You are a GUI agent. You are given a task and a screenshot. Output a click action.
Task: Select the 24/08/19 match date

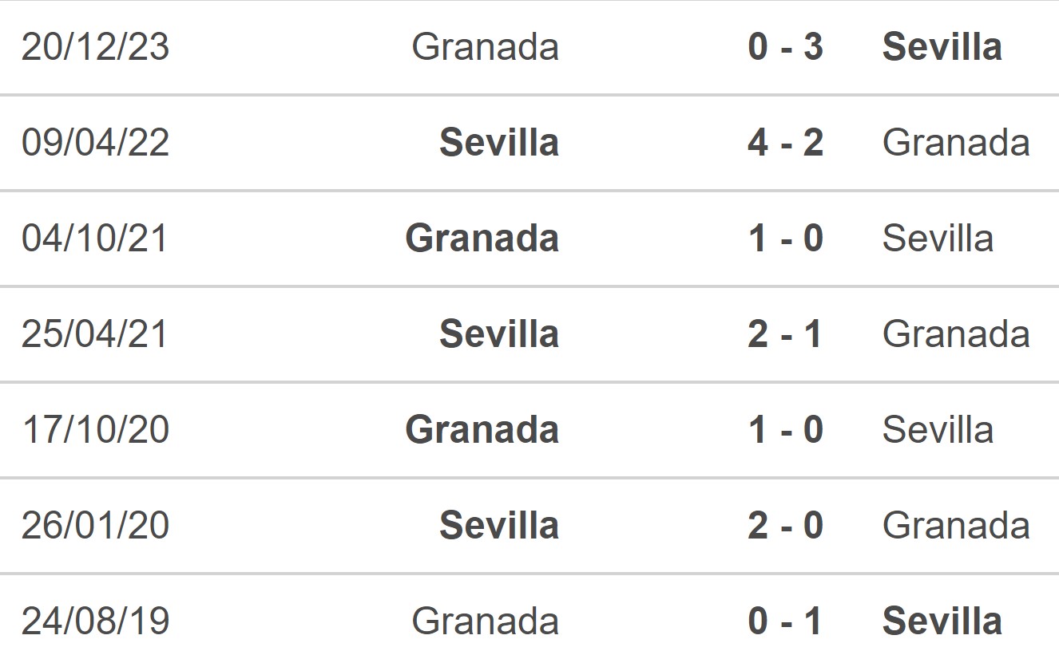(x=95, y=621)
